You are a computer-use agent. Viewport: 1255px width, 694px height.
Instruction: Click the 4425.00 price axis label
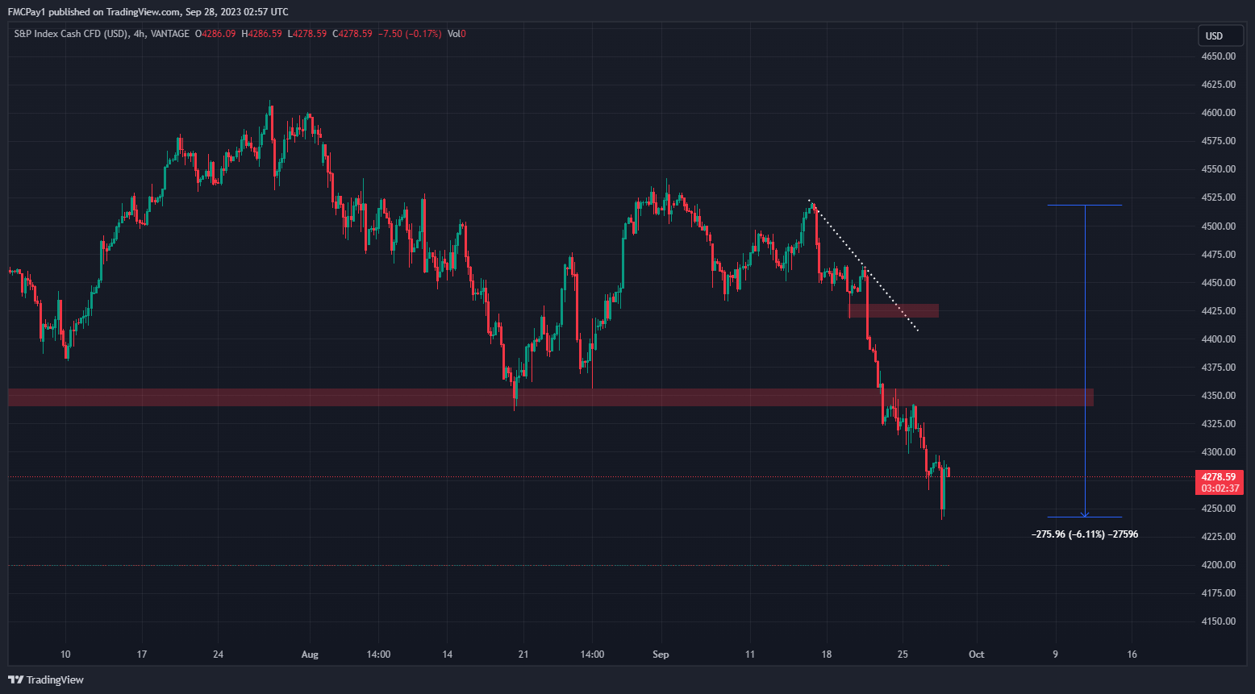(1218, 311)
